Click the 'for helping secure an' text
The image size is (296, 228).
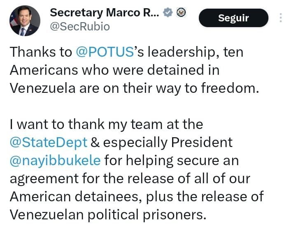[x=171, y=160]
